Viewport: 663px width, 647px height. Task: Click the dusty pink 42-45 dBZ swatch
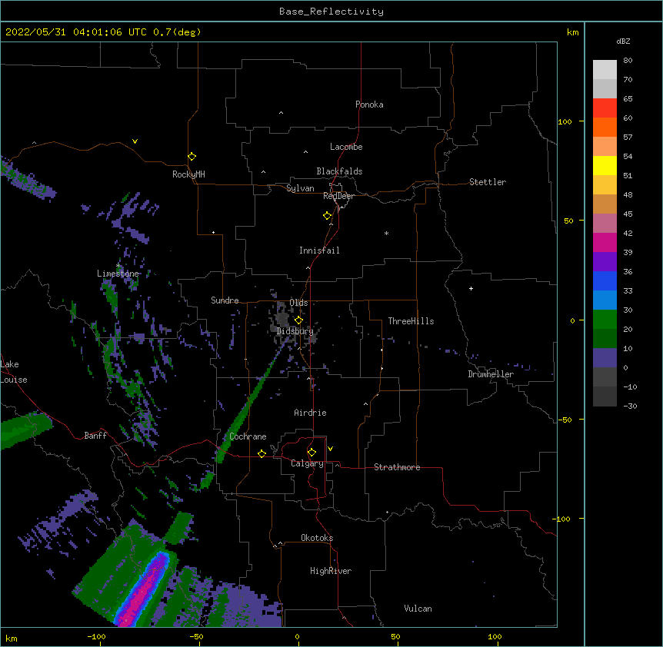605,223
